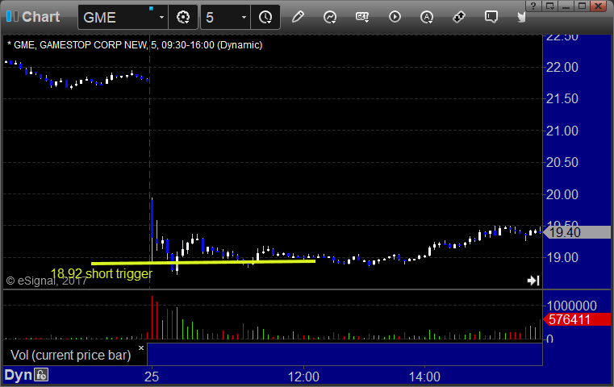Open the comment bubble icon

coord(491,17)
